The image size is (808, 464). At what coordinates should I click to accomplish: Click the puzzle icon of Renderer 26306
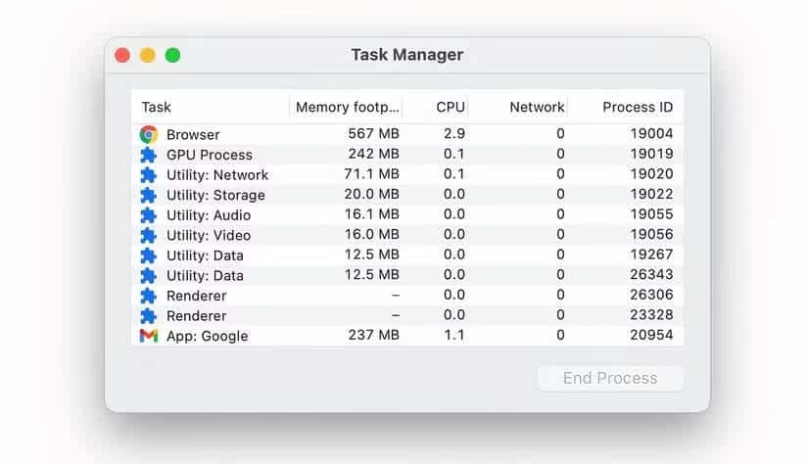tap(149, 296)
